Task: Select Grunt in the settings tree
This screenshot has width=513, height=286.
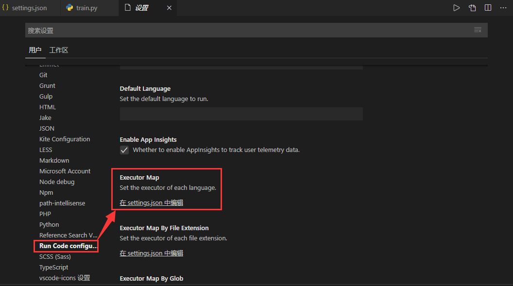Action: [47, 85]
